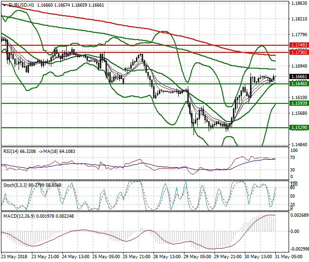Click the 31 May 05:00 time label
Image resolution: width=309 pixels, height=262 pixels.
(x=289, y=257)
